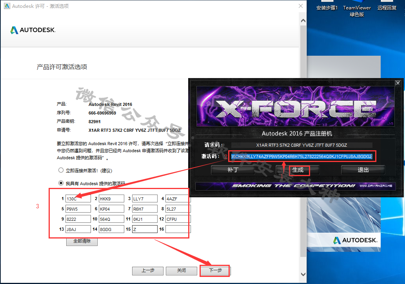Click the 下一步 (next step) button
Image resolution: width=405 pixels, height=284 pixels.
coord(215,271)
